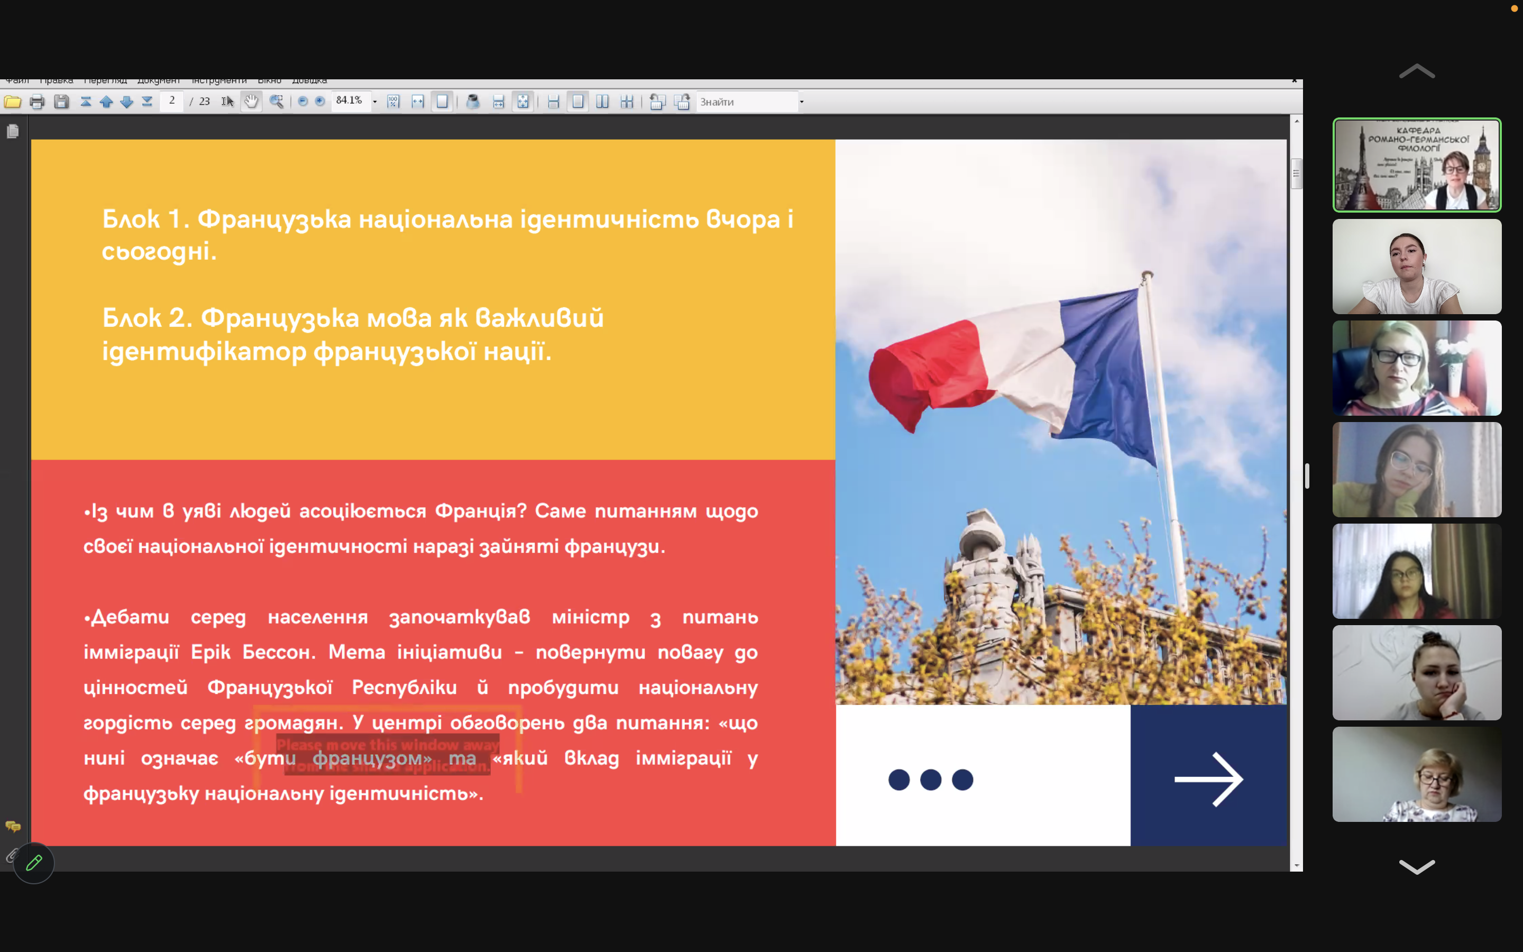The image size is (1523, 952).
Task: Click the open file folder icon
Action: click(13, 102)
